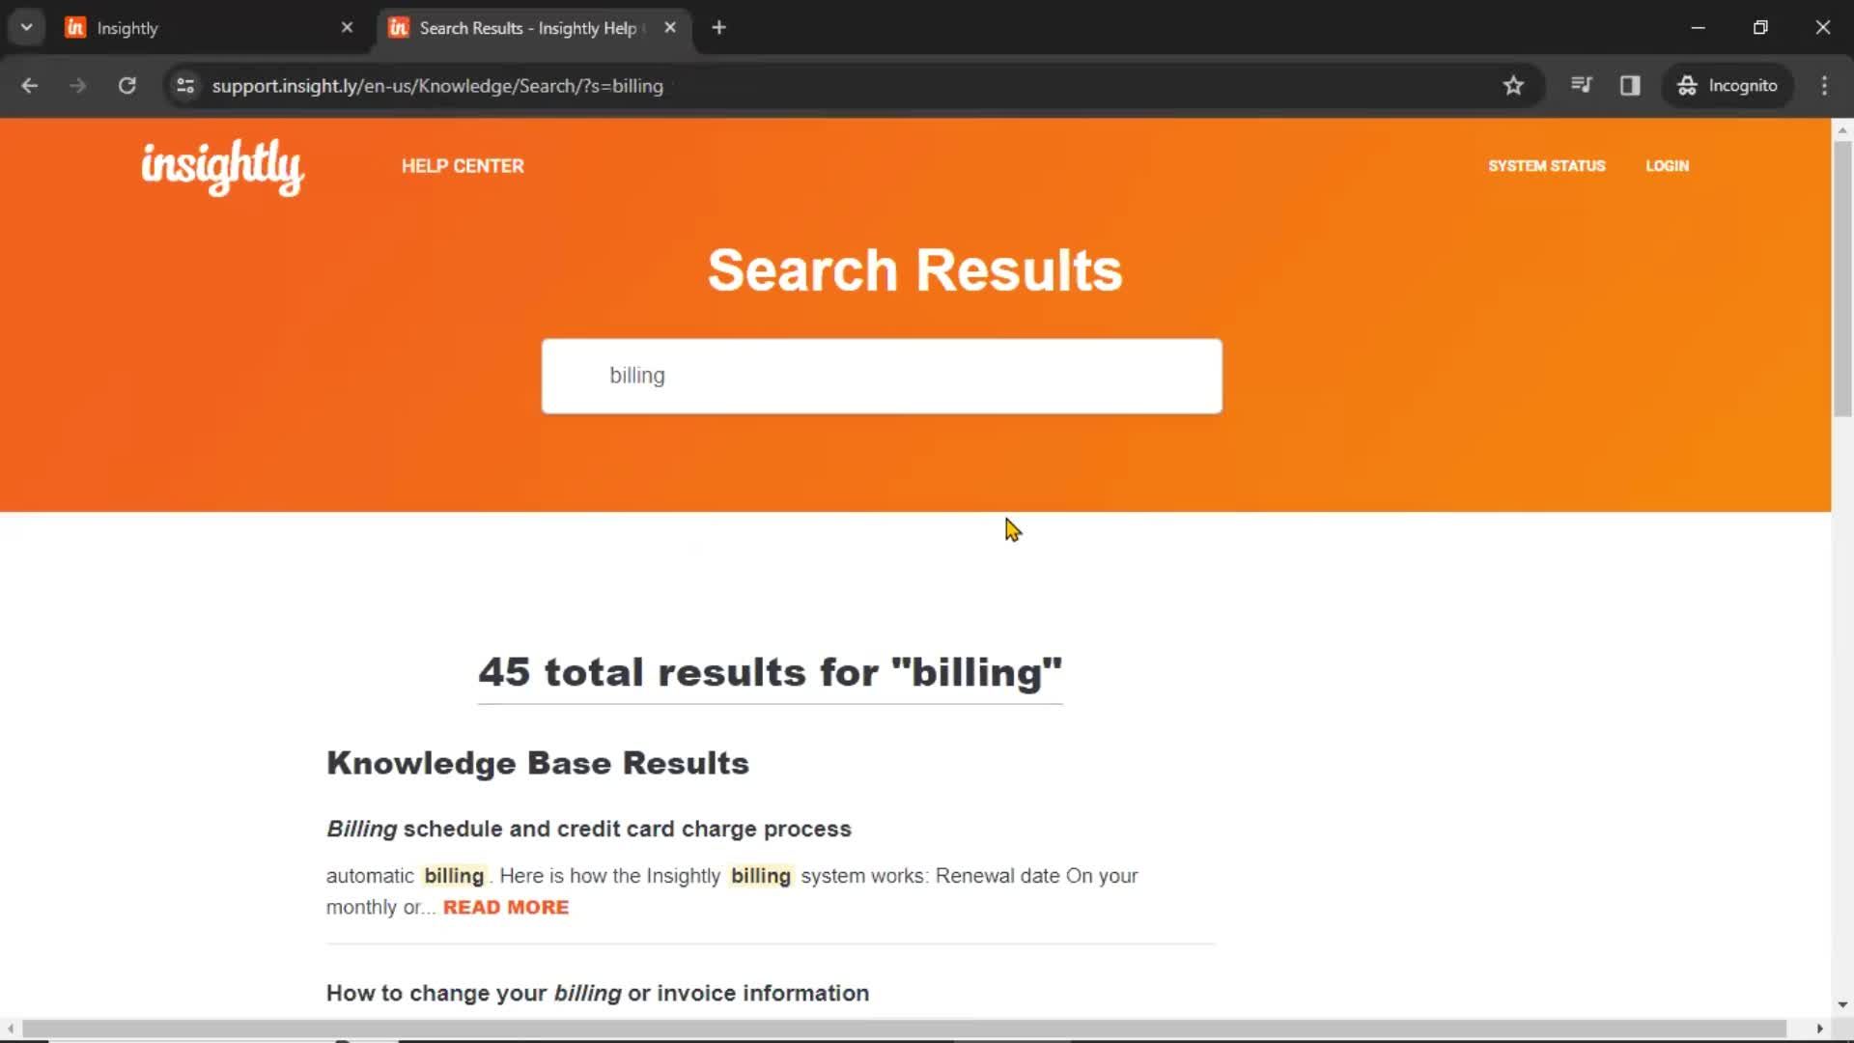Minimize the browser window
The width and height of the screenshot is (1854, 1043).
1698,28
